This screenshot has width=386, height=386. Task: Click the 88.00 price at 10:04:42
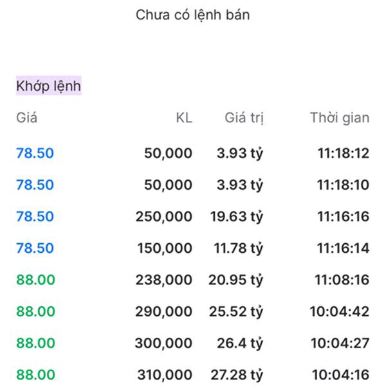coord(35,311)
